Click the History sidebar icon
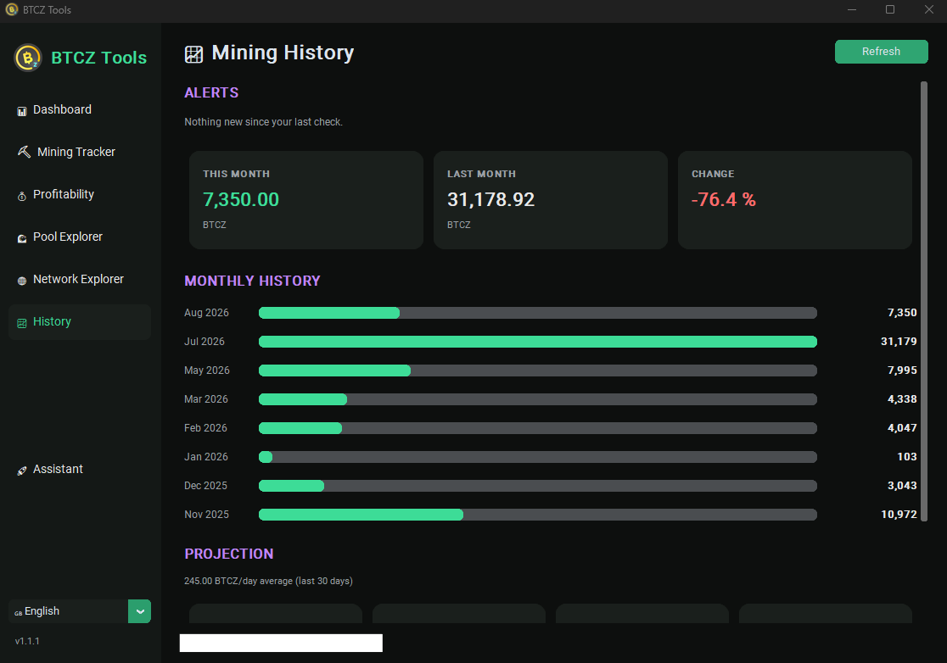947x663 pixels. point(22,323)
